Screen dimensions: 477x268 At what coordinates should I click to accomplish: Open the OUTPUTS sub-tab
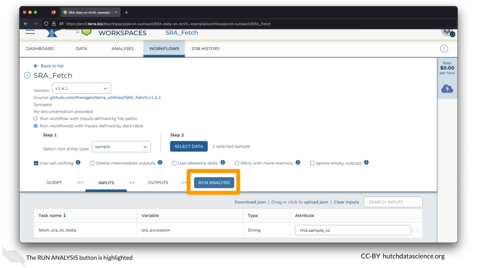[x=158, y=183]
